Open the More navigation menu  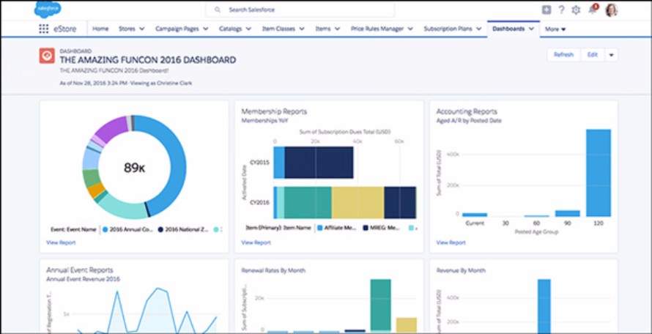pos(555,29)
